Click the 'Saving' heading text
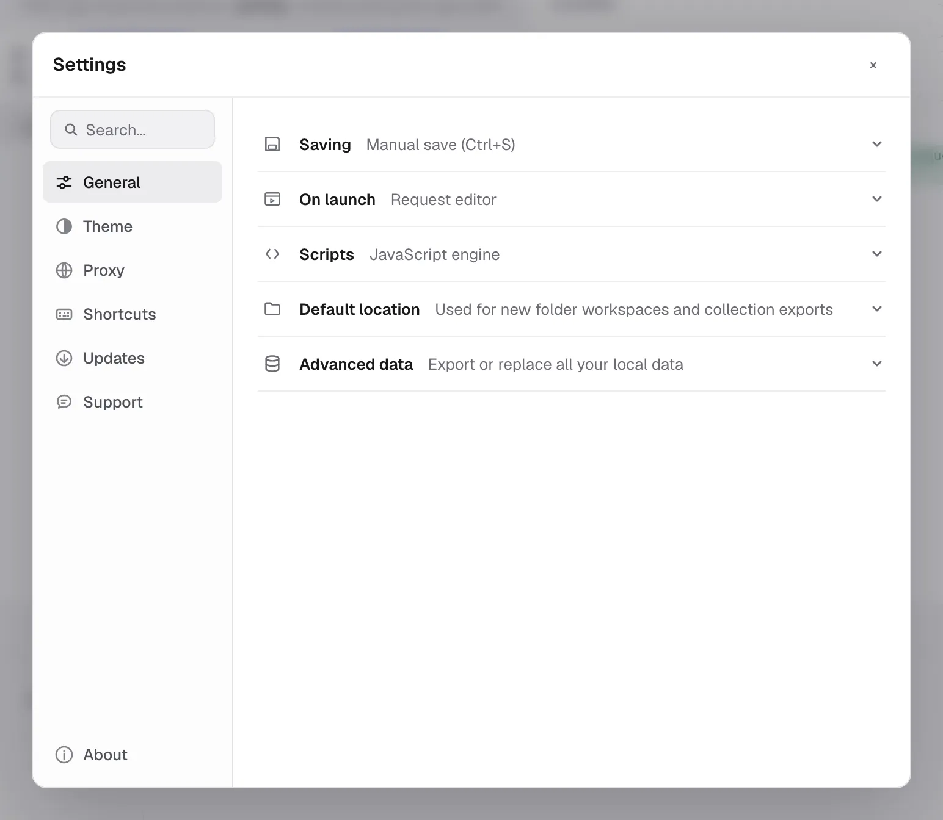 [x=325, y=145]
